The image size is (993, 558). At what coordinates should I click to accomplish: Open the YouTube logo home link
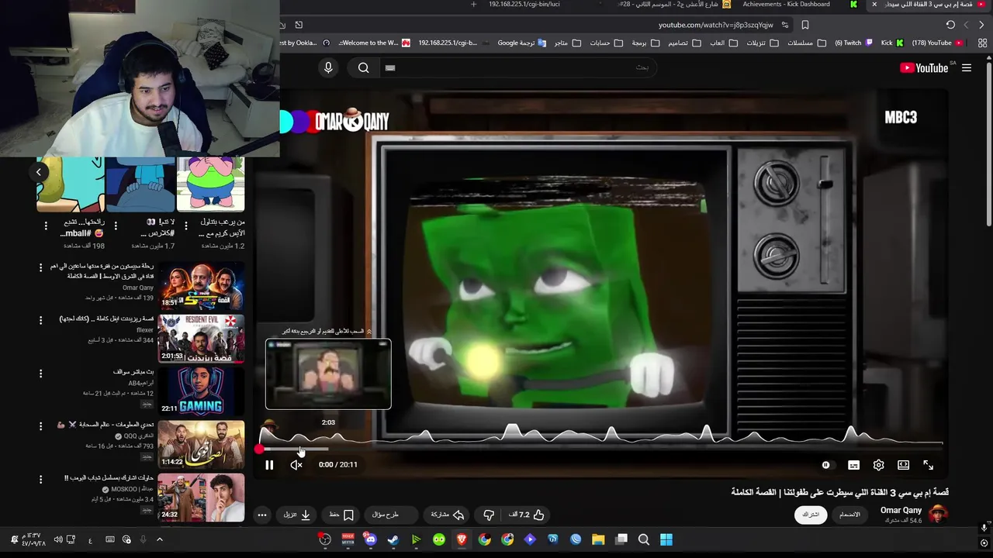[924, 68]
